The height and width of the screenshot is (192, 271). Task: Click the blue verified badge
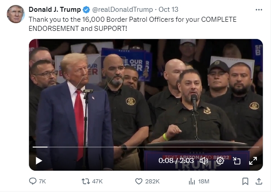coord(86,10)
